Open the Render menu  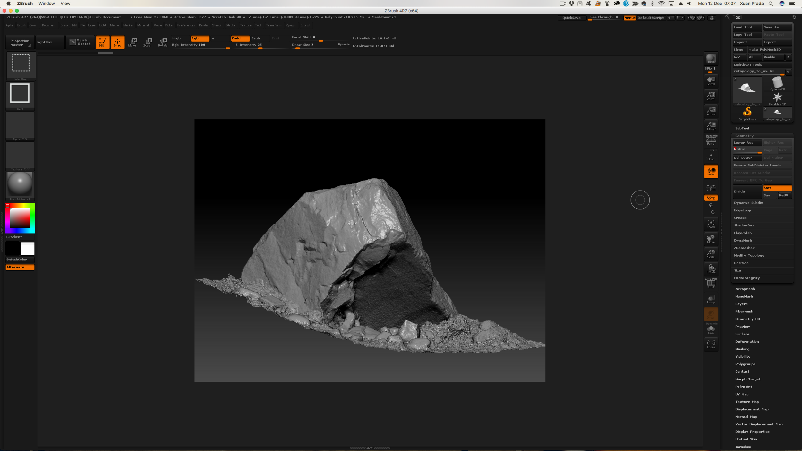[203, 25]
